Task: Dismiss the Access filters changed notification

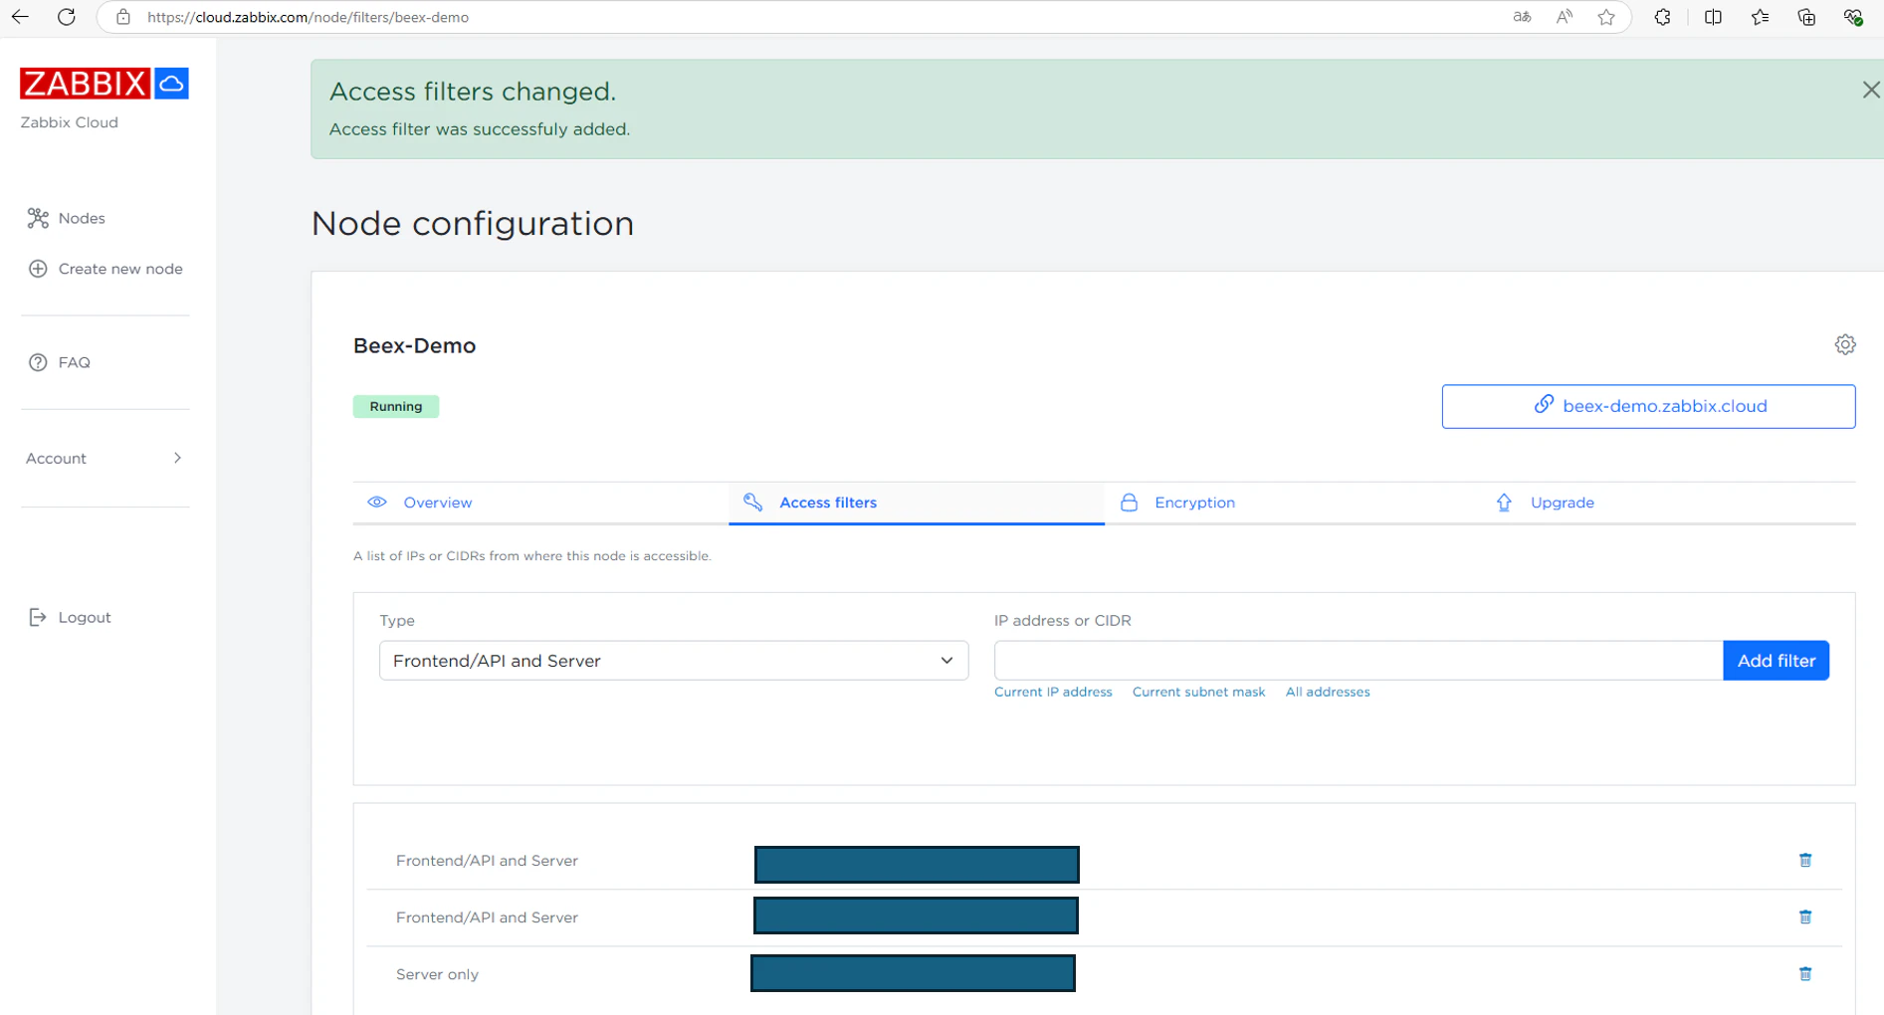Action: pyautogui.click(x=1871, y=90)
